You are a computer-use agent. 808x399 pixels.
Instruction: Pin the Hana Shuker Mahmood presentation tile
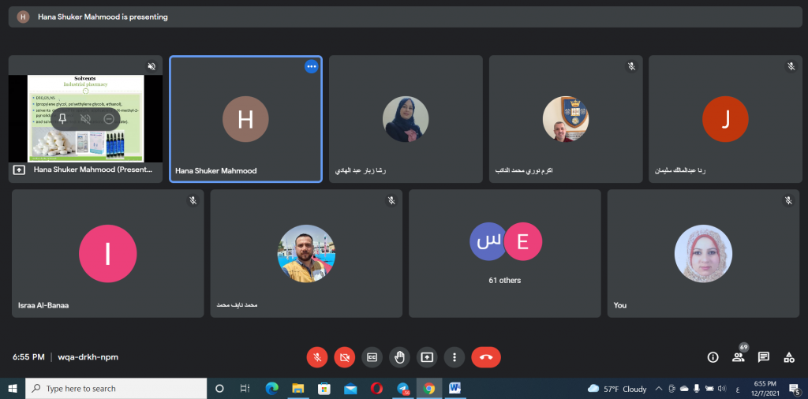pos(63,119)
